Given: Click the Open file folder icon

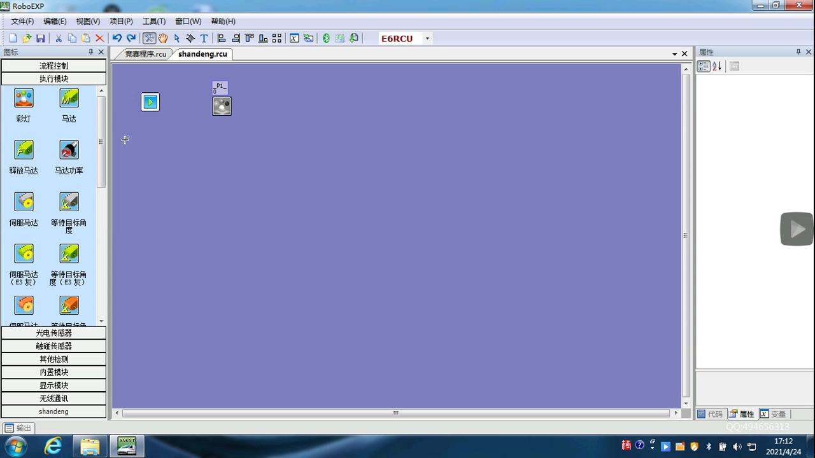Looking at the screenshot, I should pyautogui.click(x=27, y=38).
